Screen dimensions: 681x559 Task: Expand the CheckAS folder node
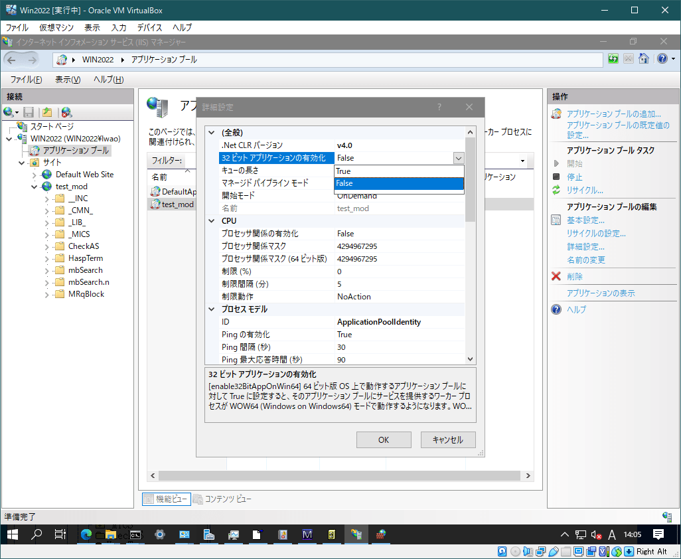(47, 246)
